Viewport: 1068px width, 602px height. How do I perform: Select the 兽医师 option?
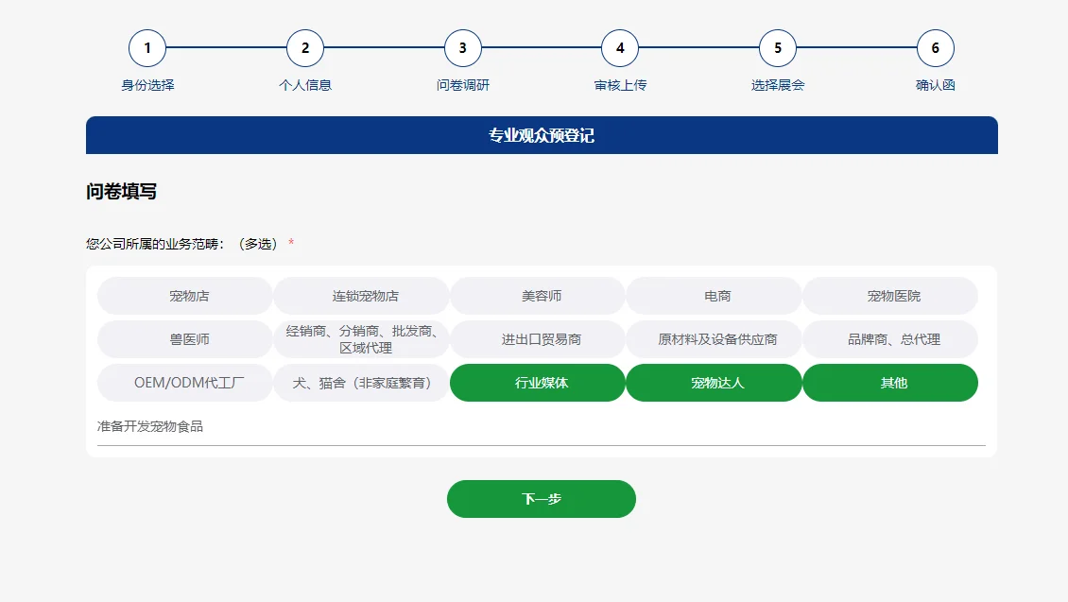pos(183,338)
